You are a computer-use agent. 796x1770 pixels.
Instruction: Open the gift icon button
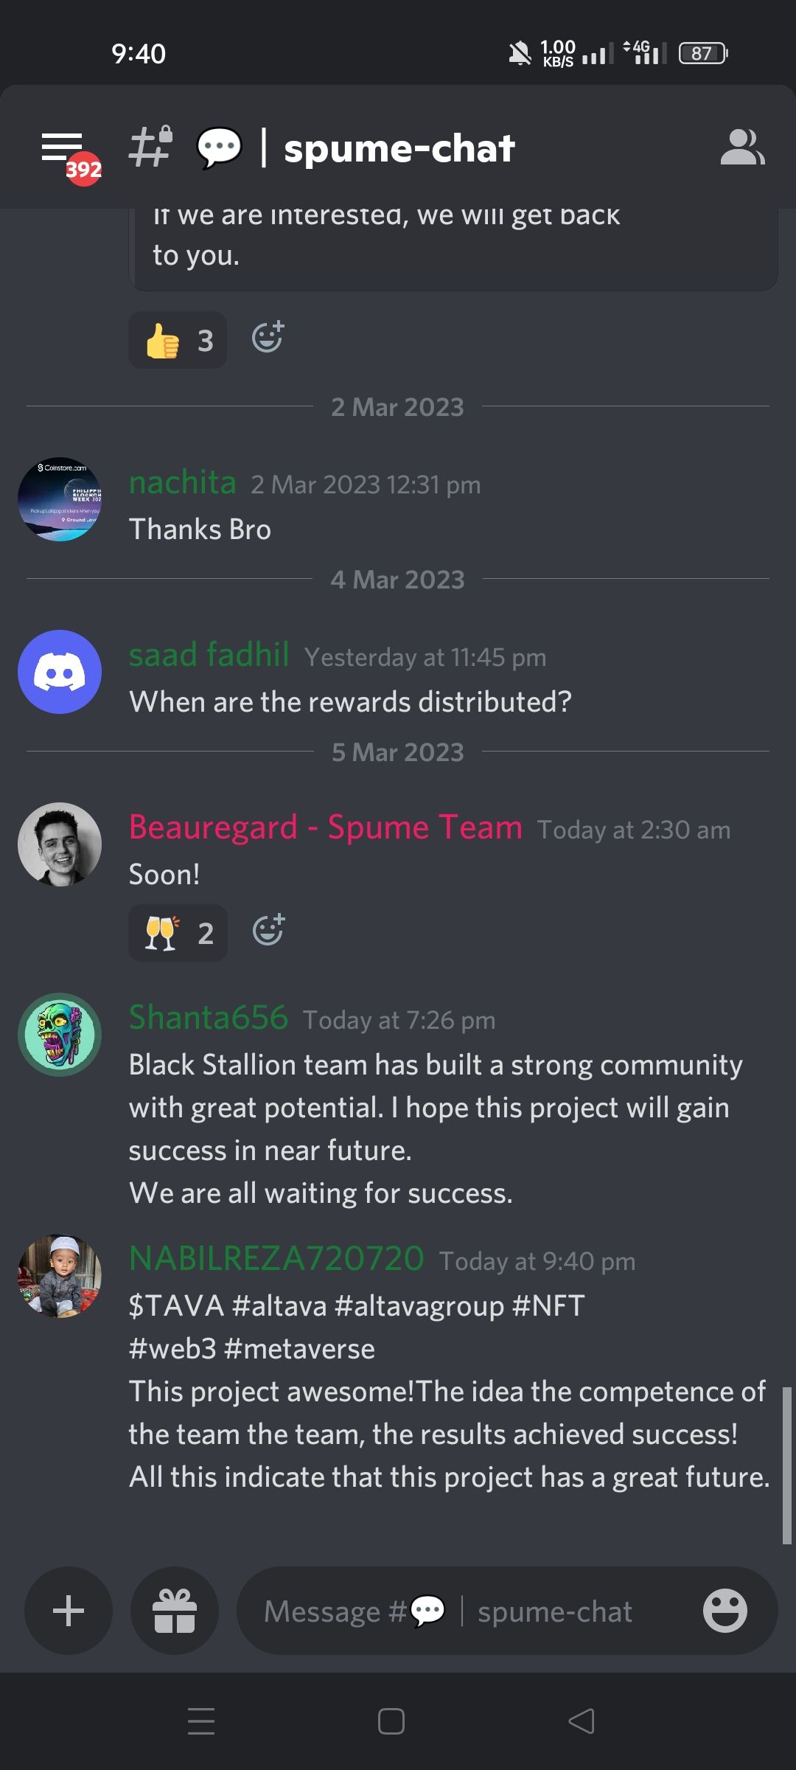click(175, 1611)
